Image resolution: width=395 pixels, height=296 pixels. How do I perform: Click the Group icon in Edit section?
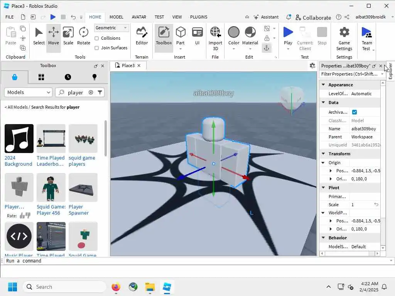(x=267, y=29)
